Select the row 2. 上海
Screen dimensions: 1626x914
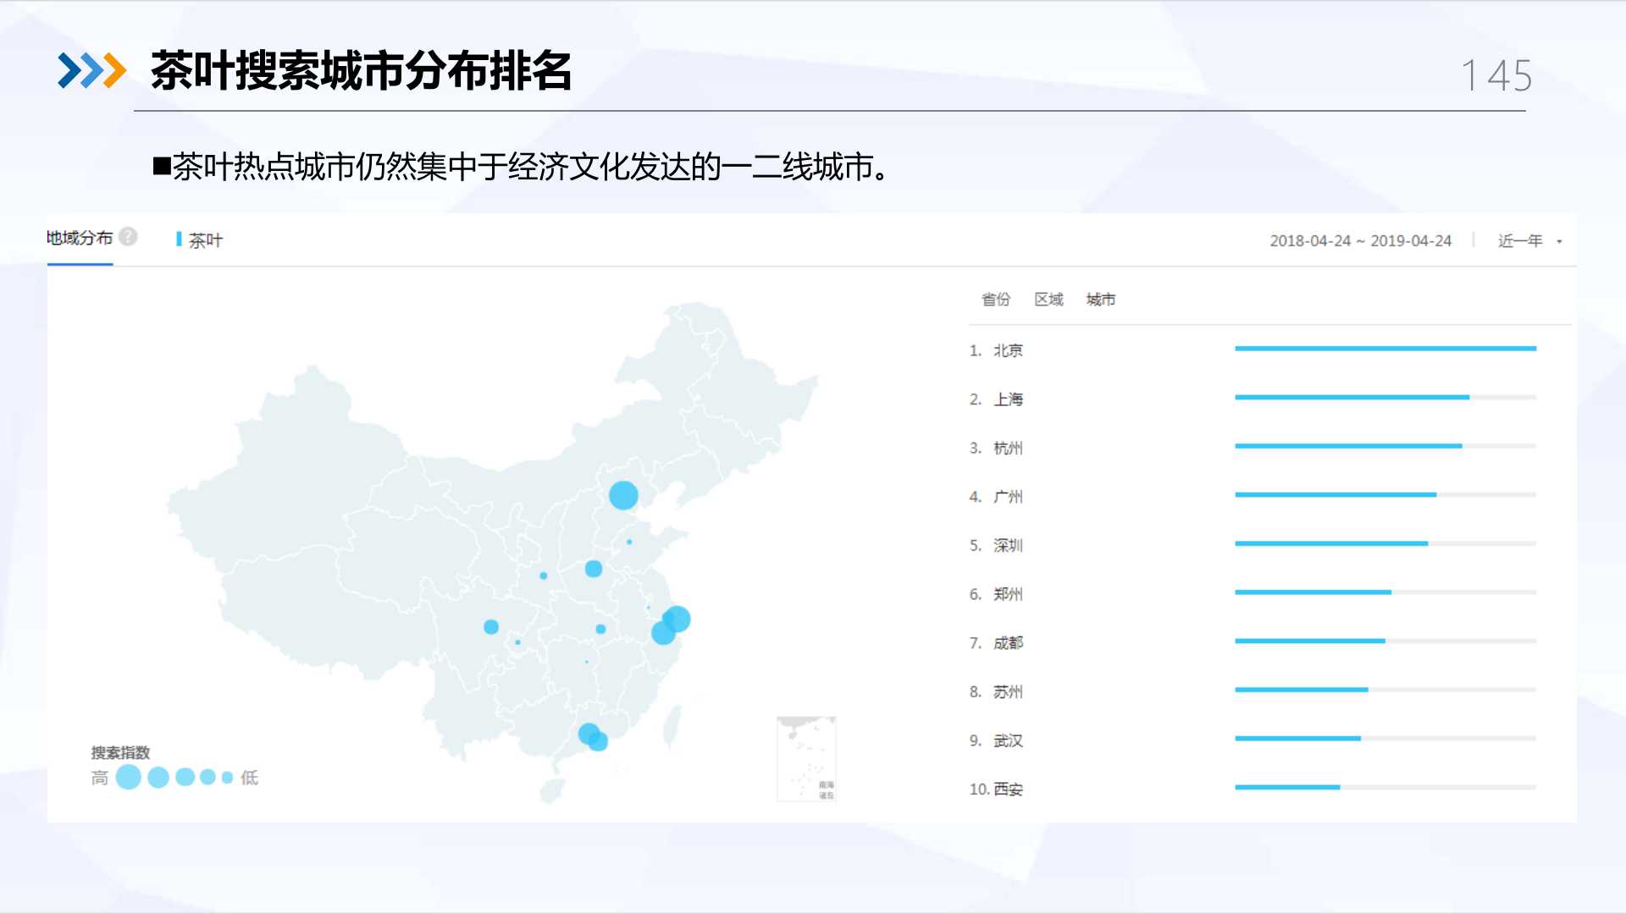1253,399
